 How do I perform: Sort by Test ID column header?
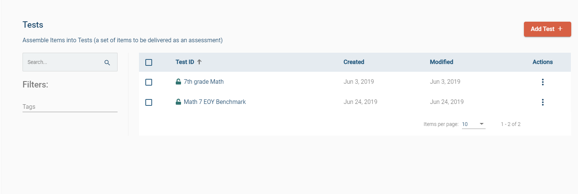click(x=185, y=62)
